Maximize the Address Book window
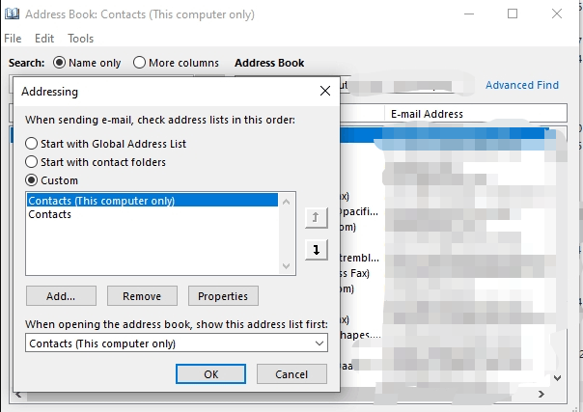 tap(513, 14)
